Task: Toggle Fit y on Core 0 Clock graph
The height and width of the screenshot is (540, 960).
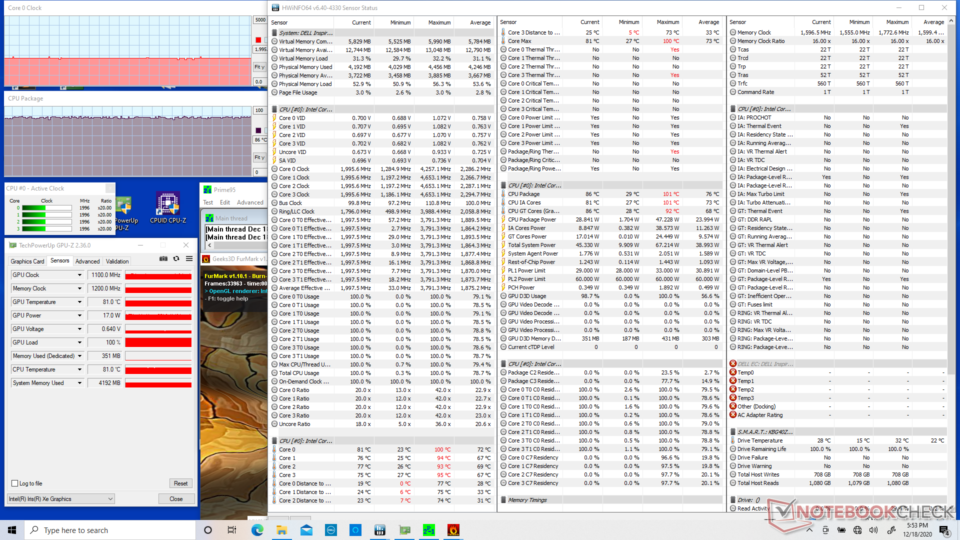Action: [x=259, y=67]
